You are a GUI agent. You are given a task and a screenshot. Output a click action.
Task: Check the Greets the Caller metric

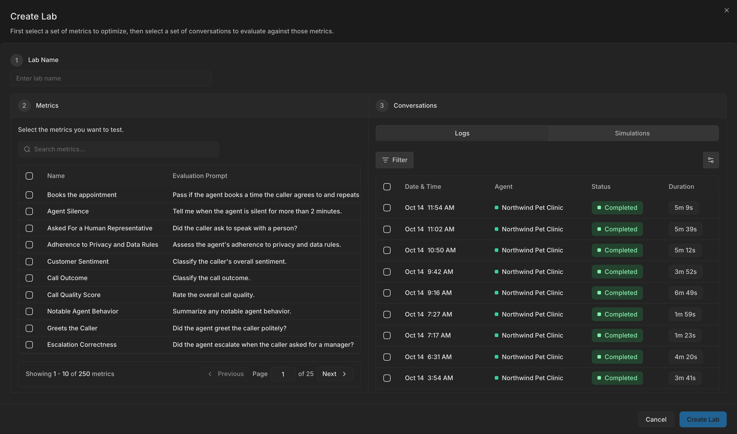(29, 328)
